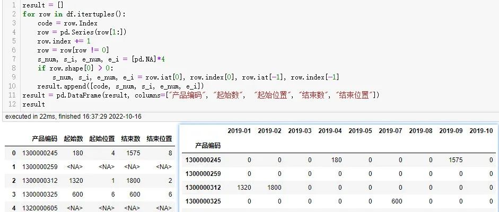The height and width of the screenshot is (212, 499).
Task: Click 1320000605 in the left result table
Action: pos(40,208)
